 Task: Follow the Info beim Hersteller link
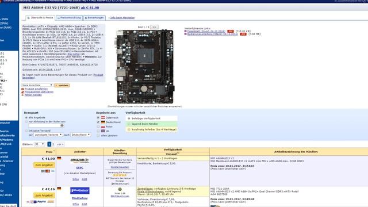tap(122, 18)
